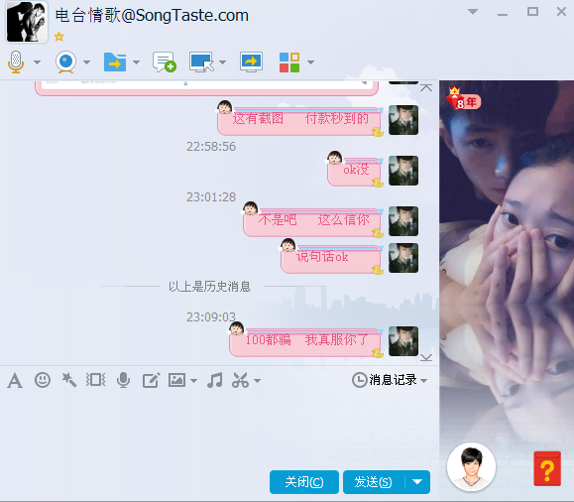
Task: Send a window shake nudge
Action: pos(96,380)
